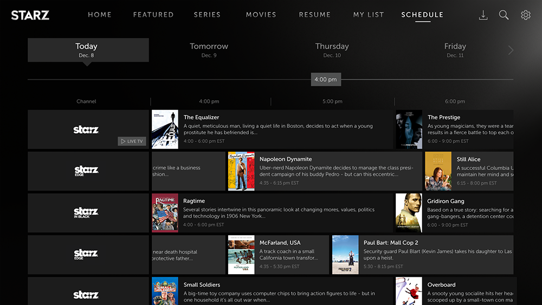Open settings with the gear icon

pos(525,15)
